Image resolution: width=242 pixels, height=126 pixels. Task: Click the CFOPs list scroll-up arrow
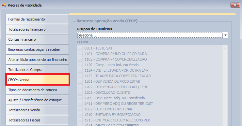click(225, 48)
